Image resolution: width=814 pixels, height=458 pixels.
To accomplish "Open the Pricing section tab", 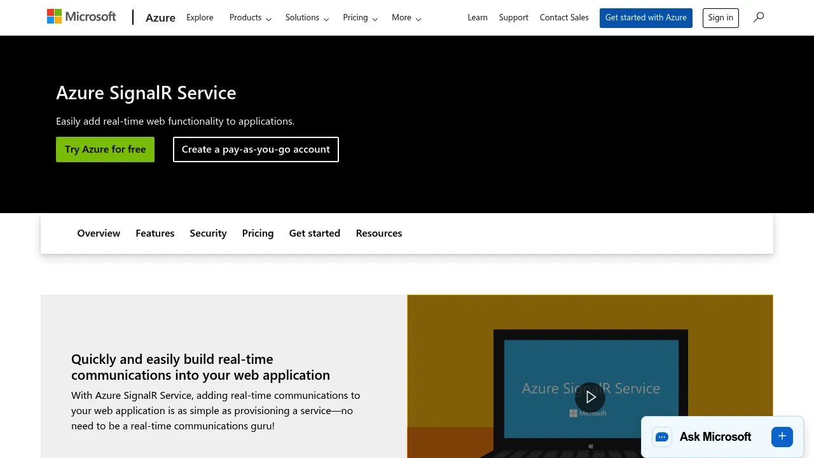I will [258, 233].
